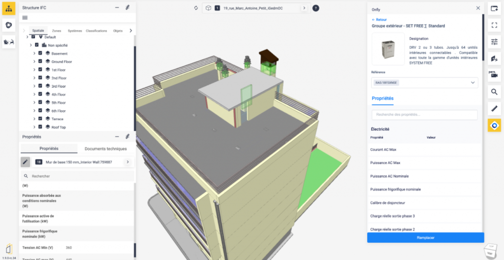Open the display settings sliders icon
The height and width of the screenshot is (260, 504).
point(494,42)
